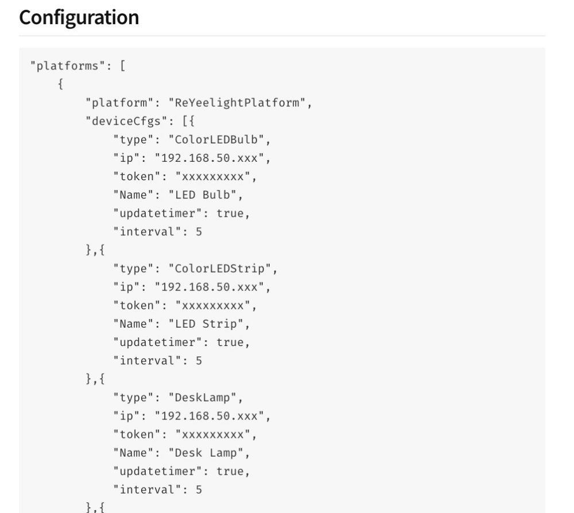Click the interval value under LED Strip
The height and width of the screenshot is (513, 574).
(199, 360)
